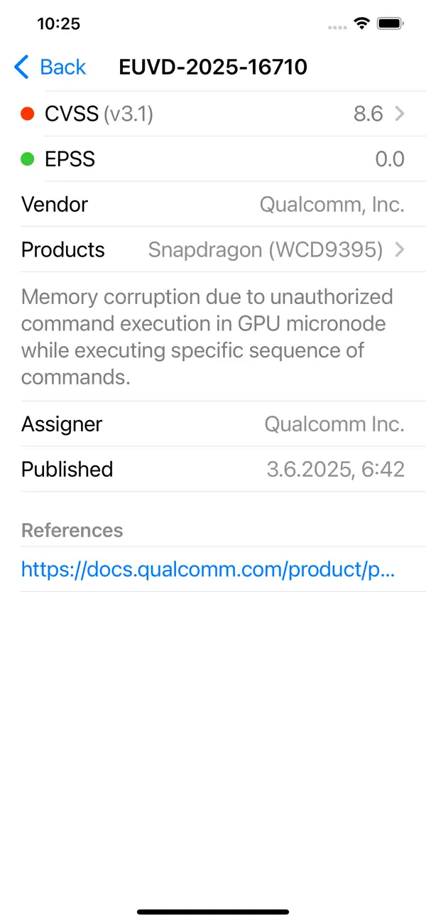
Task: Tap the home indicator bar
Action: pos(213,912)
